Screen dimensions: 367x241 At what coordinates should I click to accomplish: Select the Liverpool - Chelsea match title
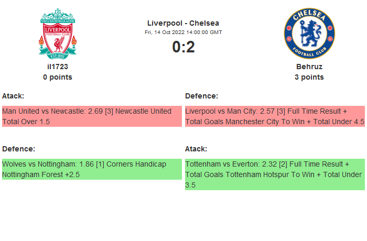click(183, 23)
